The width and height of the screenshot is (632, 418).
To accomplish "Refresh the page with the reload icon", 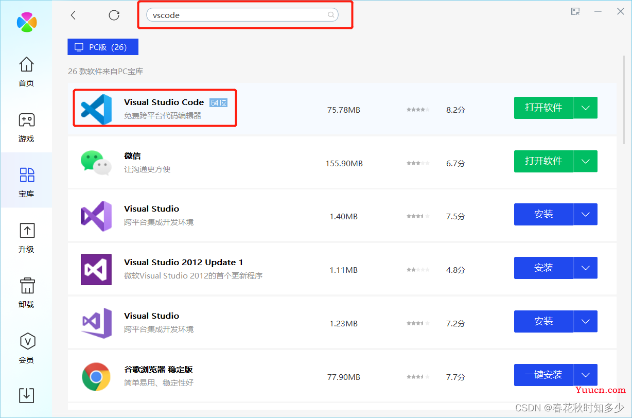I will 114,15.
